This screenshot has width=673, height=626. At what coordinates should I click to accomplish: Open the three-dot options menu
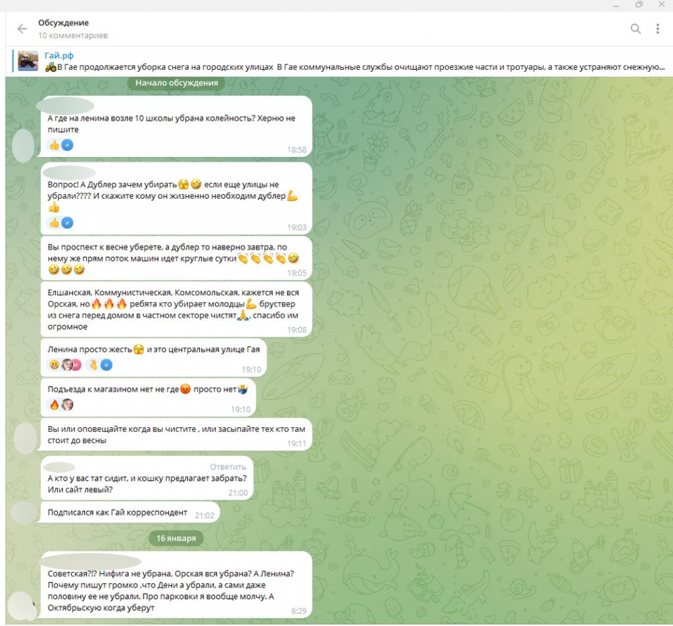(657, 28)
